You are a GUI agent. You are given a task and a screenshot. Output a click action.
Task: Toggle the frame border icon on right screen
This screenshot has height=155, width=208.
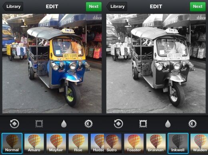click(x=143, y=124)
